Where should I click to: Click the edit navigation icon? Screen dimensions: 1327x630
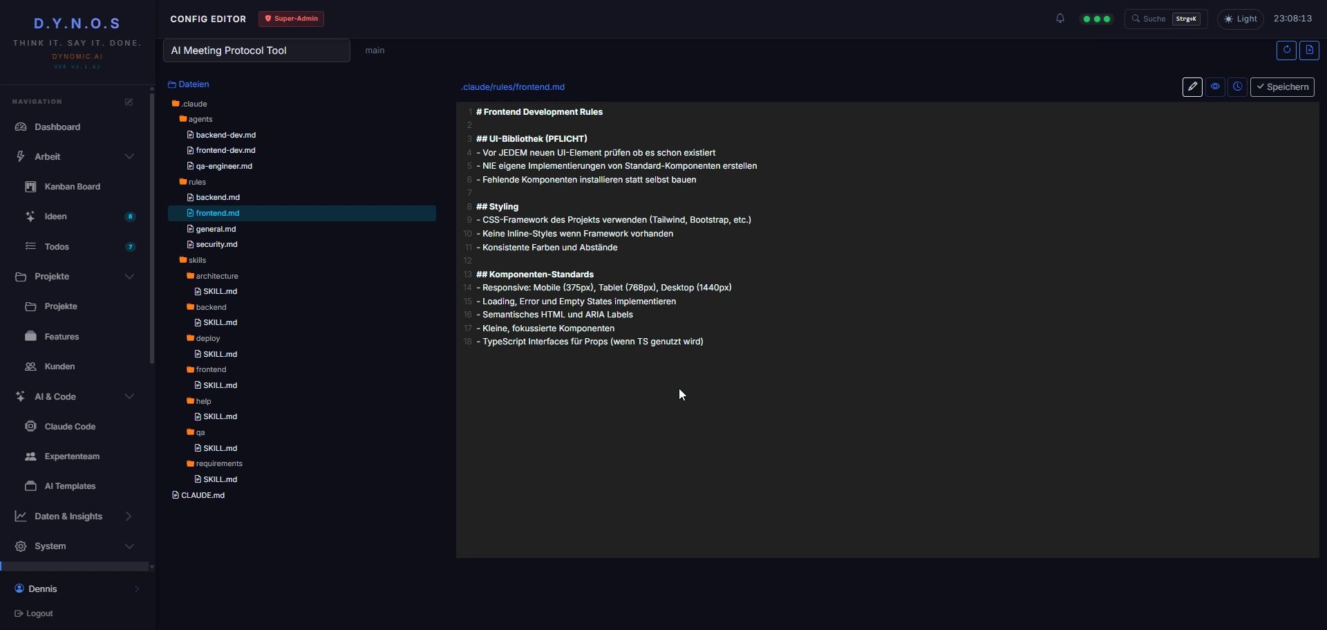pos(129,102)
